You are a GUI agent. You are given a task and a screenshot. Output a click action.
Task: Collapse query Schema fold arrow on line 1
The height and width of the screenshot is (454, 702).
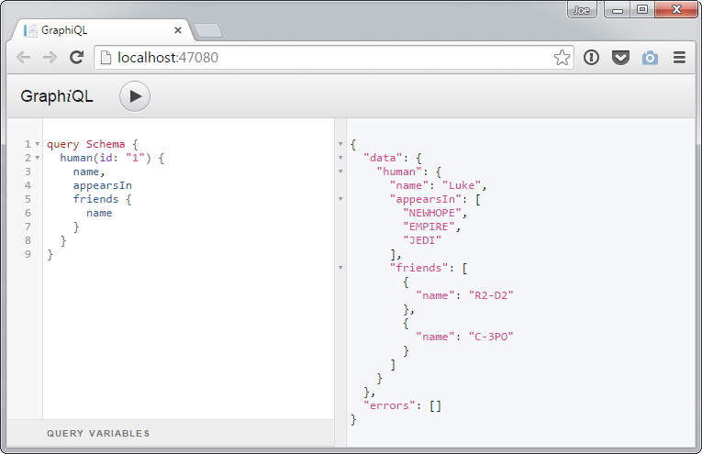point(37,144)
